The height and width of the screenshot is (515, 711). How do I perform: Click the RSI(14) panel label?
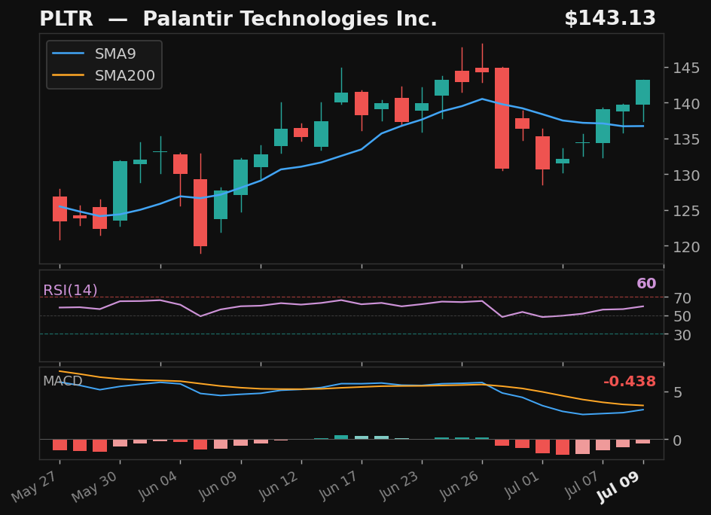[x=70, y=290]
